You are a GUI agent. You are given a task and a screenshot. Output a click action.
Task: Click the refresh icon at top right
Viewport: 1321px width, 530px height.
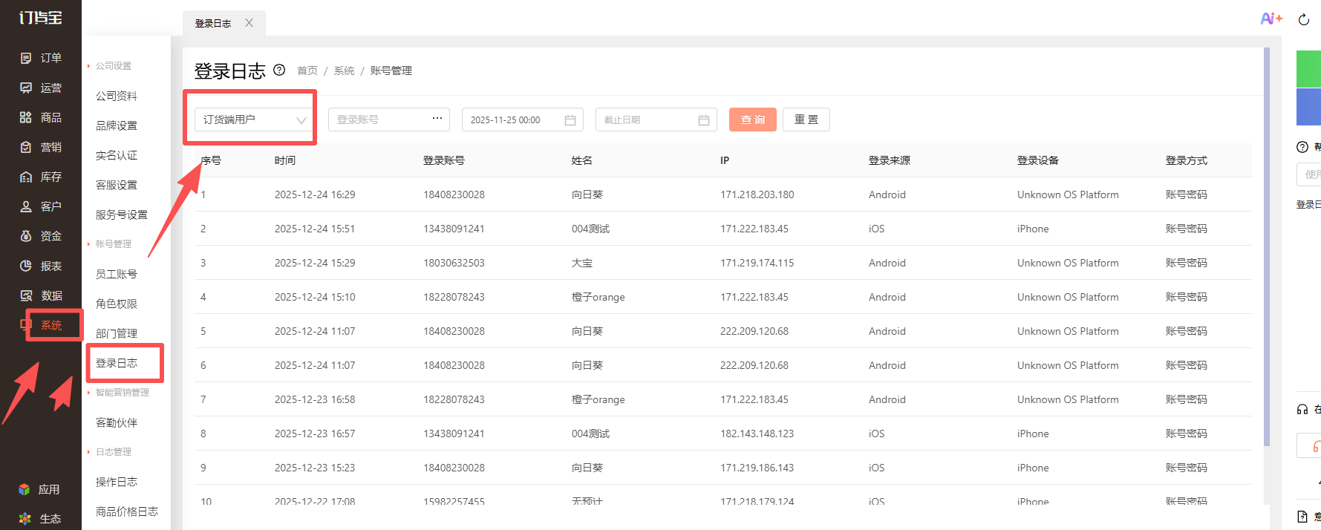(x=1303, y=20)
